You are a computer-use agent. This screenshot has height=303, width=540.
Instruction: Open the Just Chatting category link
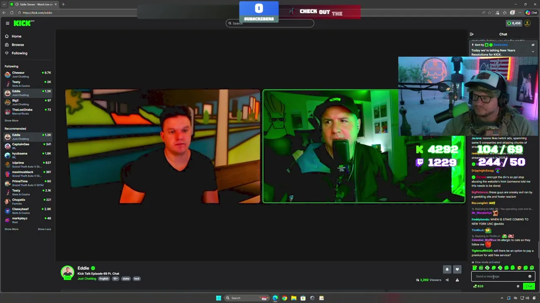click(x=86, y=279)
